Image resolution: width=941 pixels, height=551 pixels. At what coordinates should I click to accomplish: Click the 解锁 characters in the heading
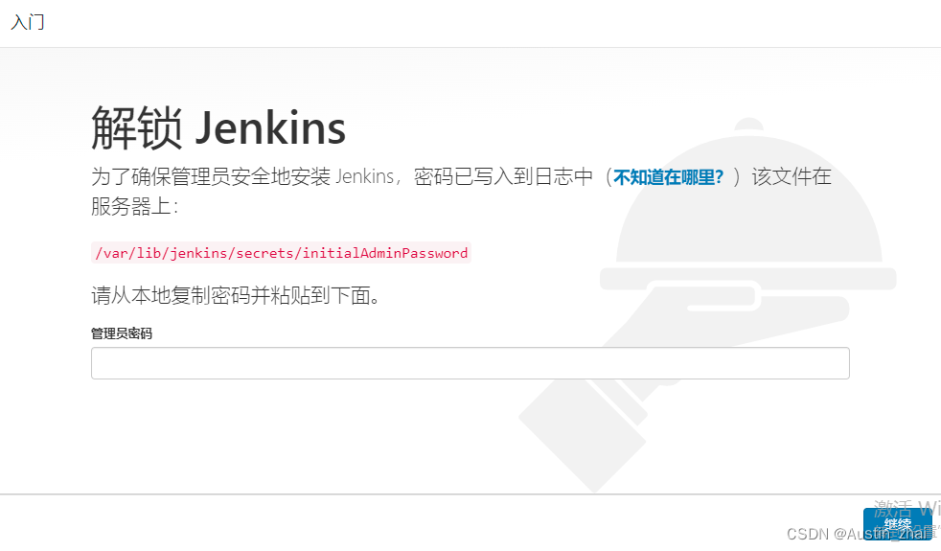(x=136, y=127)
